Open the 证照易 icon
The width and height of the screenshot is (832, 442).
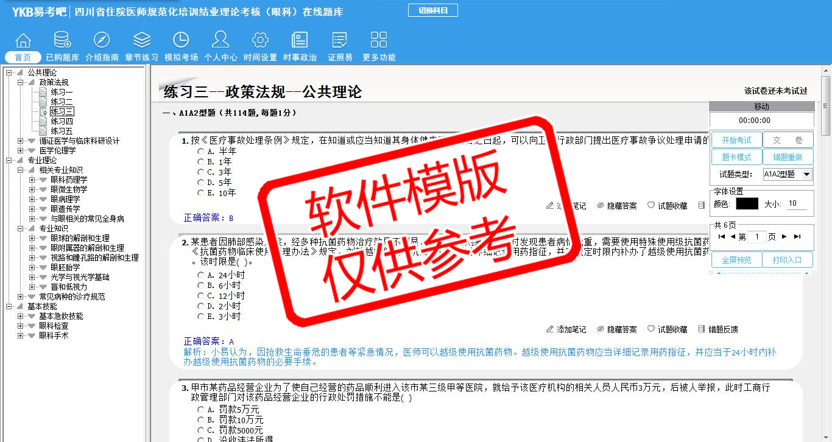coord(340,40)
